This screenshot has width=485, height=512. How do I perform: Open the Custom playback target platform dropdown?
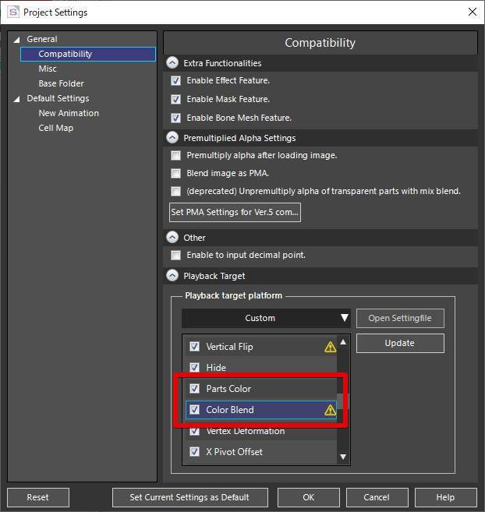click(x=266, y=318)
